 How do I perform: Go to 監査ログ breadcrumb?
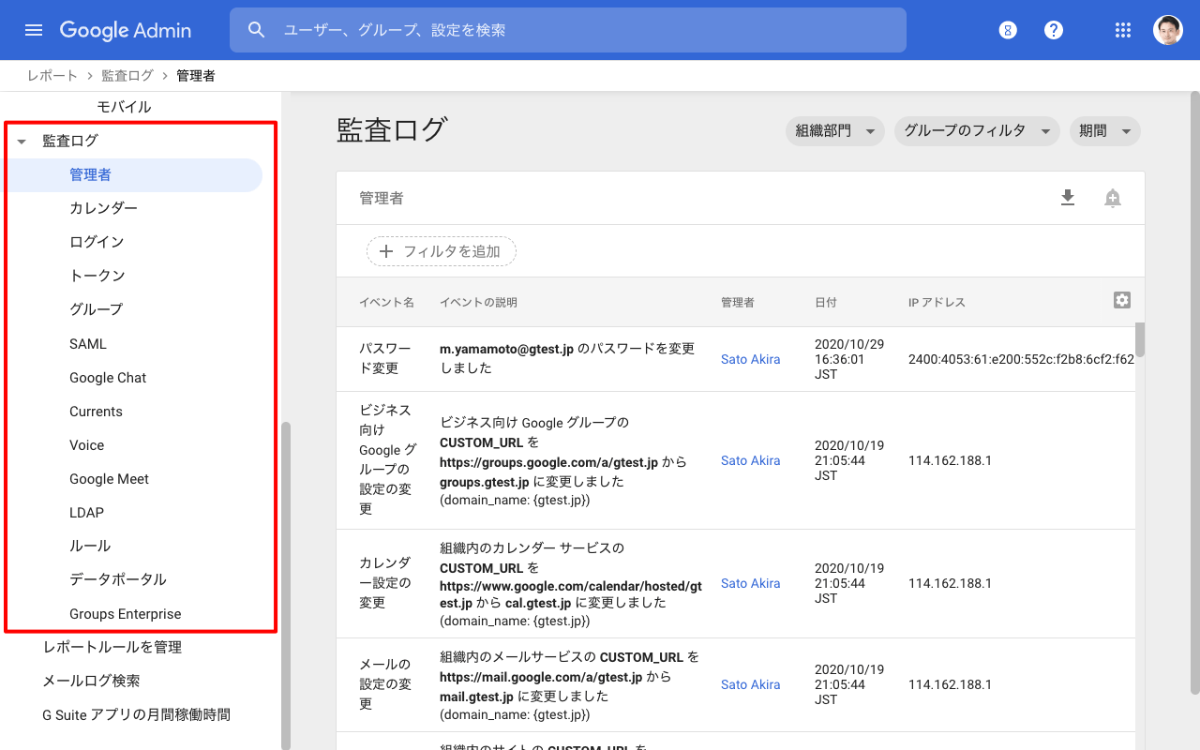click(127, 75)
